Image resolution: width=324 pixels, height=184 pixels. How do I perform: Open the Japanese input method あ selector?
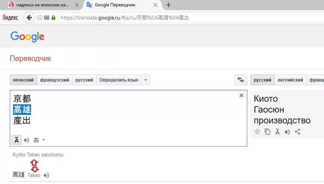tap(36, 140)
